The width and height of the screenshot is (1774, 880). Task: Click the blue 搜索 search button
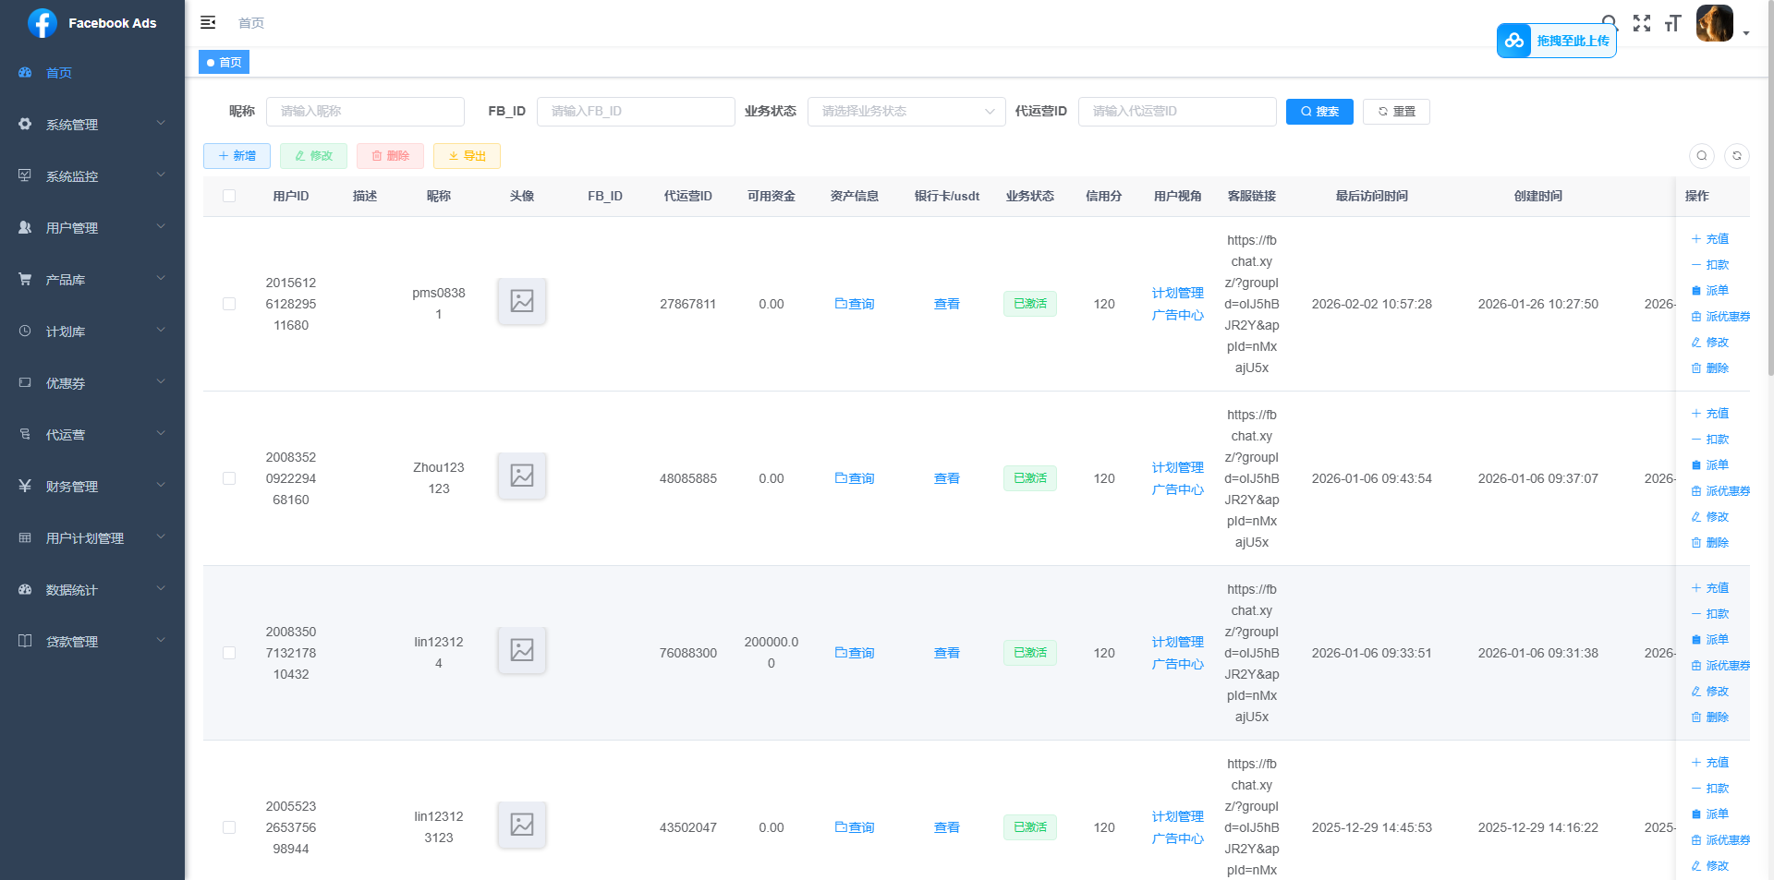click(x=1319, y=112)
